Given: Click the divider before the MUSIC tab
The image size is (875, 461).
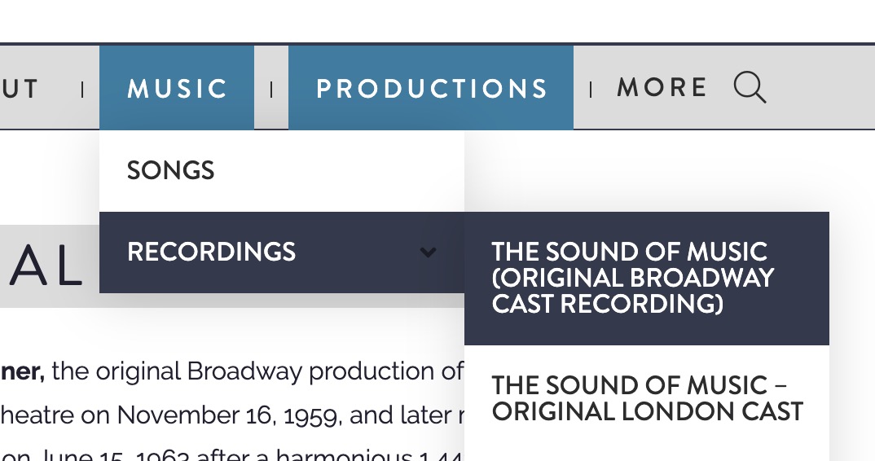Looking at the screenshot, I should coord(82,90).
